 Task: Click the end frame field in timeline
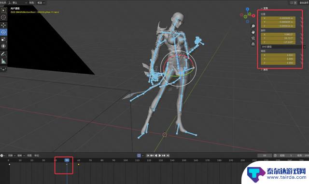302,156
